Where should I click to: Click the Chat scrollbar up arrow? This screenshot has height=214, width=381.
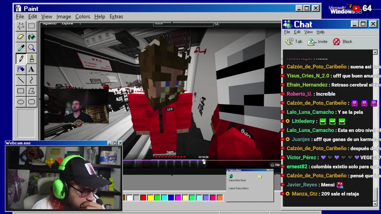375,52
